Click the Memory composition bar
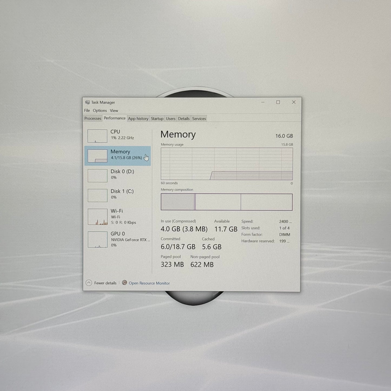This screenshot has width=391, height=391. tap(227, 202)
